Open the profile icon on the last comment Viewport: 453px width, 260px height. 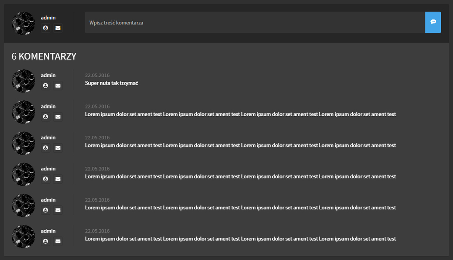click(x=45, y=241)
